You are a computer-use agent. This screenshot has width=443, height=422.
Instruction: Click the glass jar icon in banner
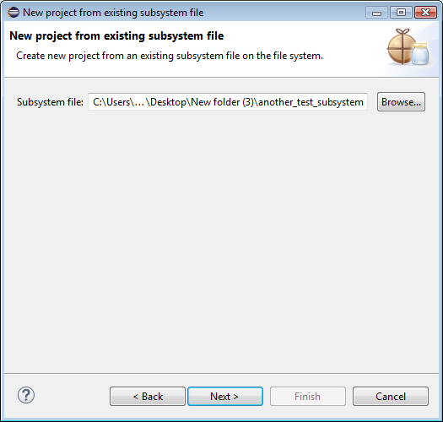[420, 54]
